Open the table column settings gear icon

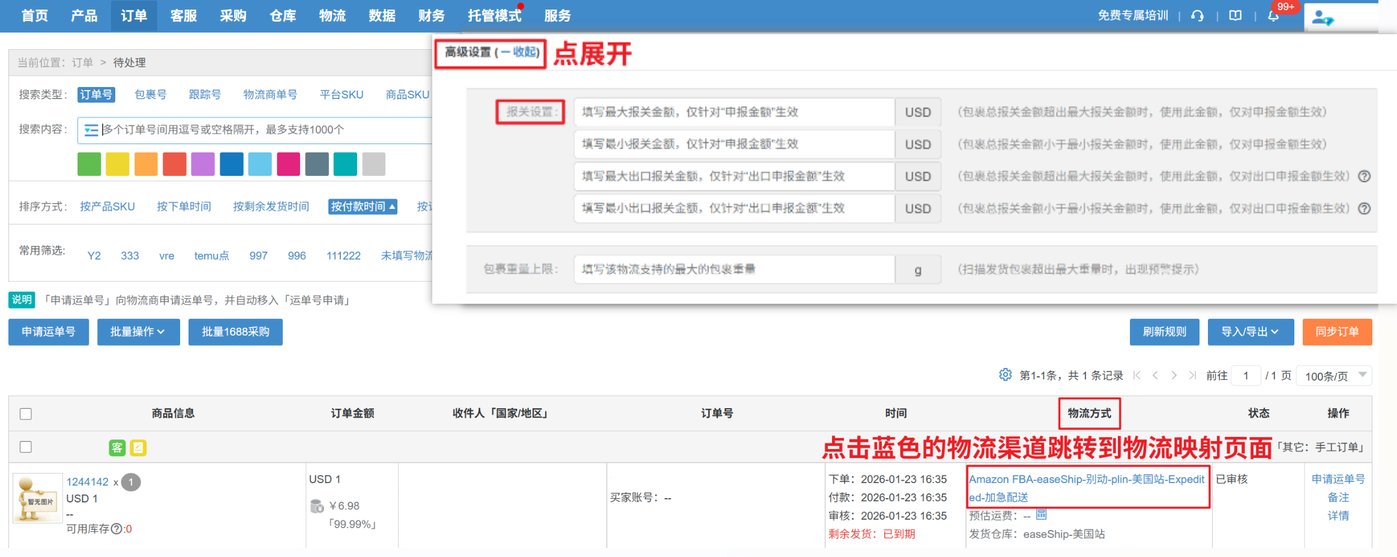tap(1005, 375)
